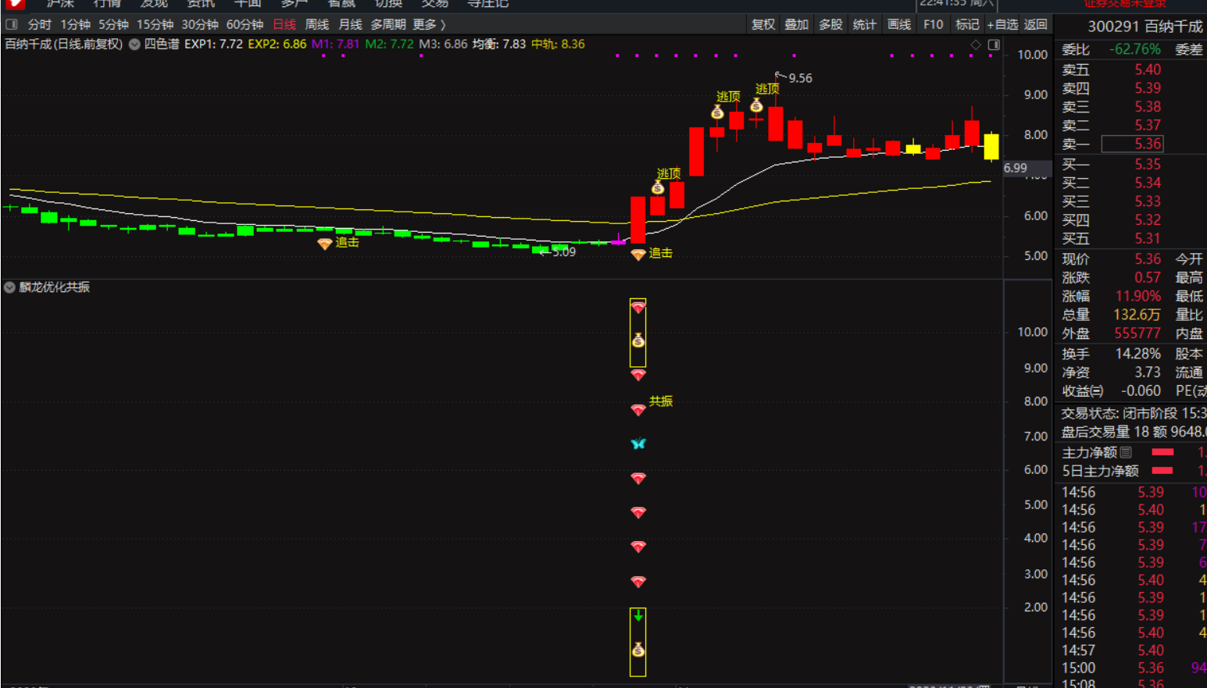Click the 主力净额 details list icon

coord(1126,452)
